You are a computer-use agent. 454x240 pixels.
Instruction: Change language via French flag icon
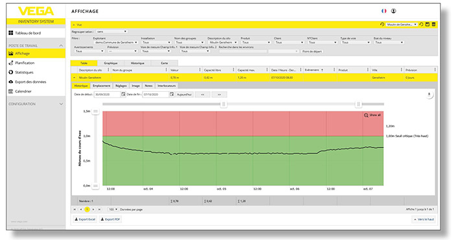[x=384, y=11]
